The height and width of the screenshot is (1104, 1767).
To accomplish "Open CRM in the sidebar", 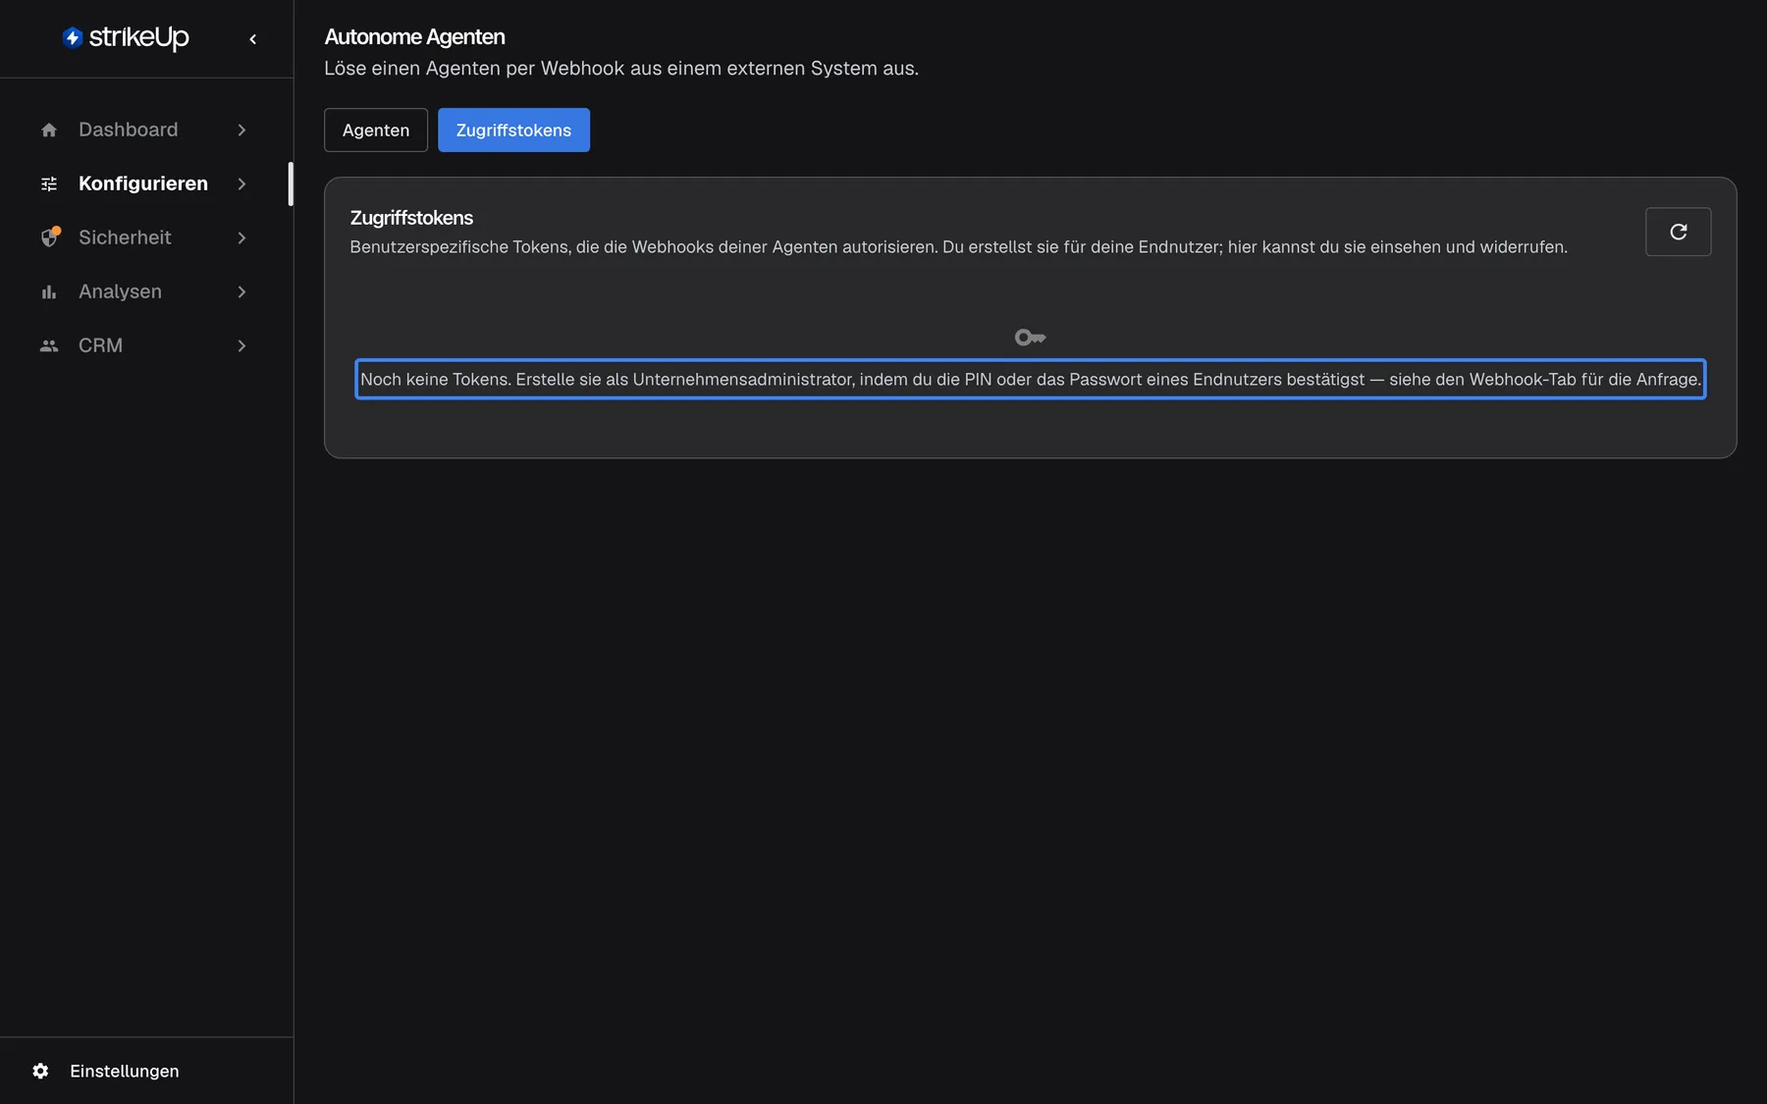I will (145, 345).
